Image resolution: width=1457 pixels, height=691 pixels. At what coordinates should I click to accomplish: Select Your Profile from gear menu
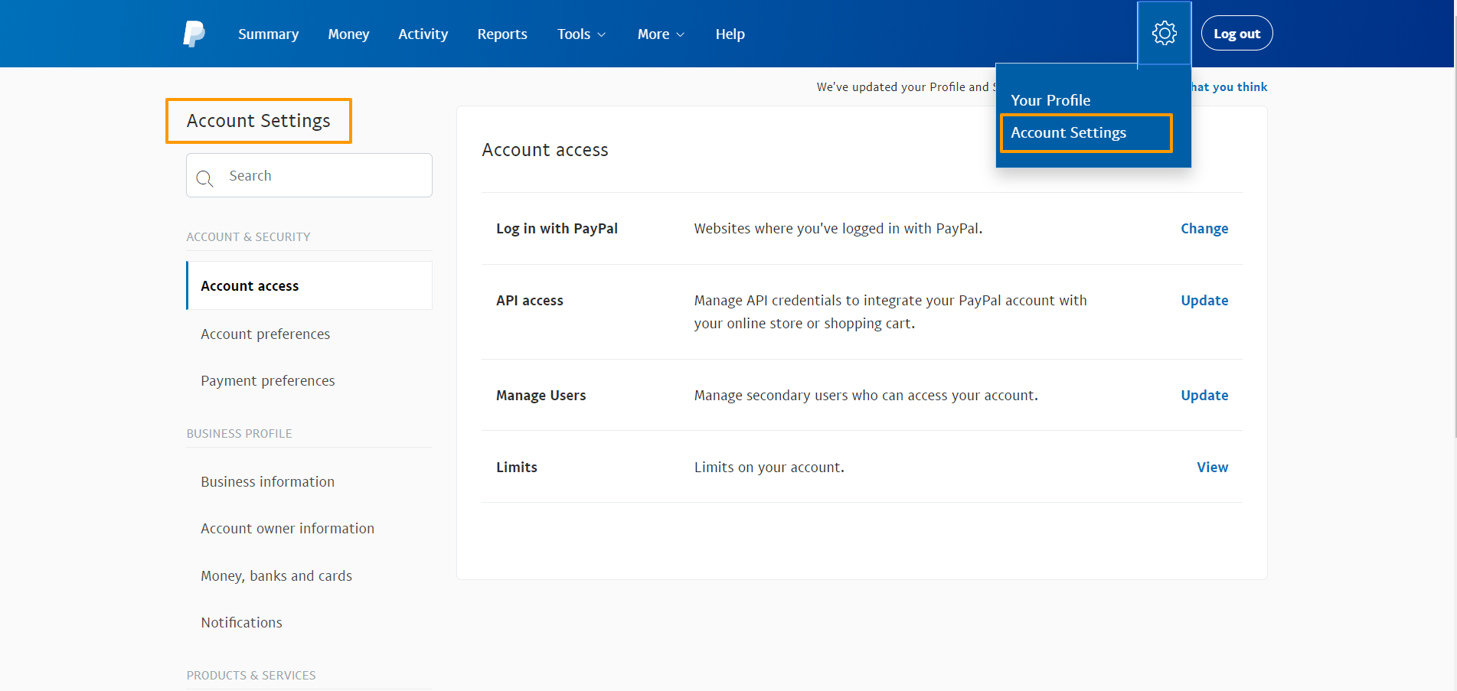[x=1050, y=100]
